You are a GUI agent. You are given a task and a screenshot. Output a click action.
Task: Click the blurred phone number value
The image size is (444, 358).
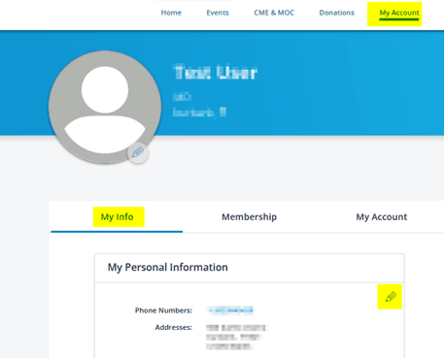[x=230, y=310]
